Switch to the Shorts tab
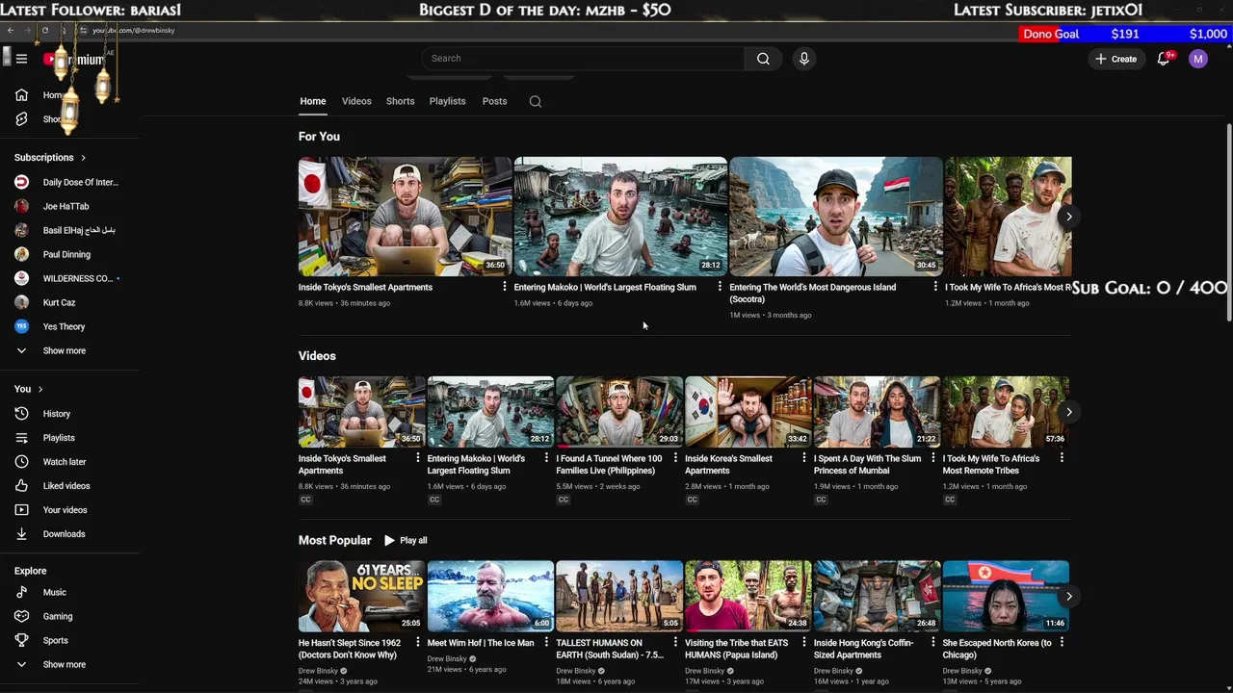Image resolution: width=1233 pixels, height=693 pixels. tap(400, 101)
